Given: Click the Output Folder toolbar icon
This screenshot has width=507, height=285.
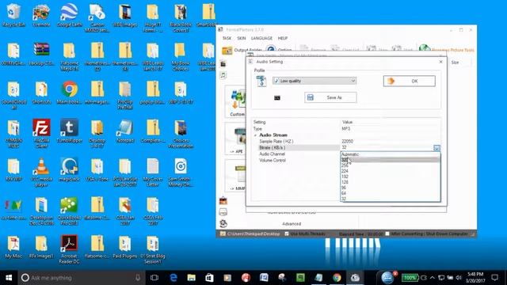Looking at the screenshot, I should tap(227, 50).
